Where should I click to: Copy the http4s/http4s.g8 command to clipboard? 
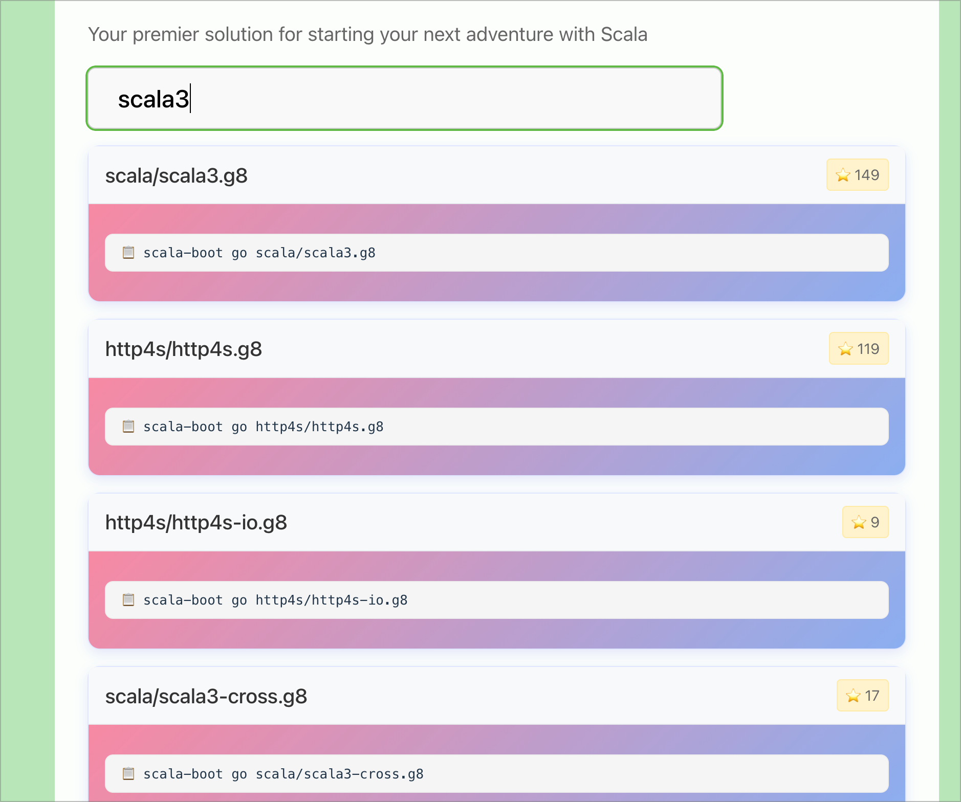click(x=128, y=426)
